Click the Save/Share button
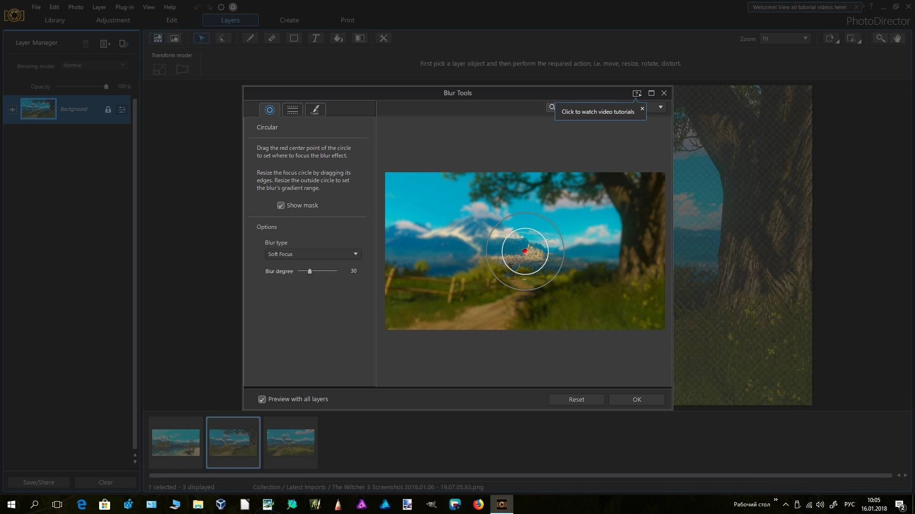This screenshot has width=915, height=514. [39, 483]
